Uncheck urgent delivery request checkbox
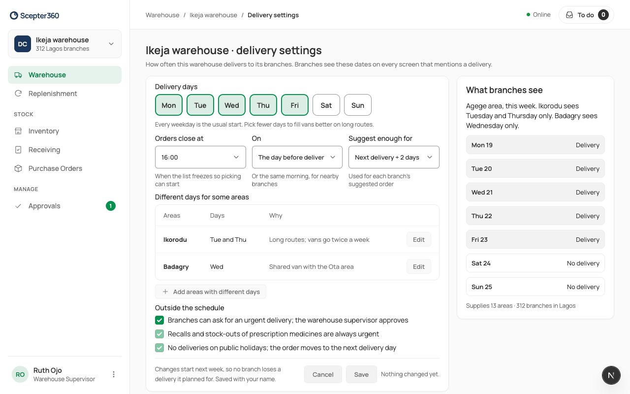 159,320
